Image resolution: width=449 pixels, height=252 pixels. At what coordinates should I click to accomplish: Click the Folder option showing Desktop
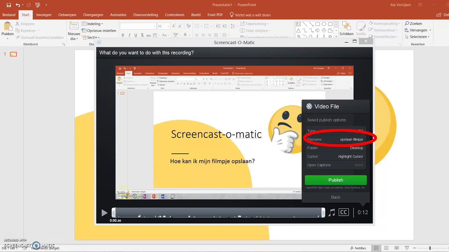coord(336,148)
